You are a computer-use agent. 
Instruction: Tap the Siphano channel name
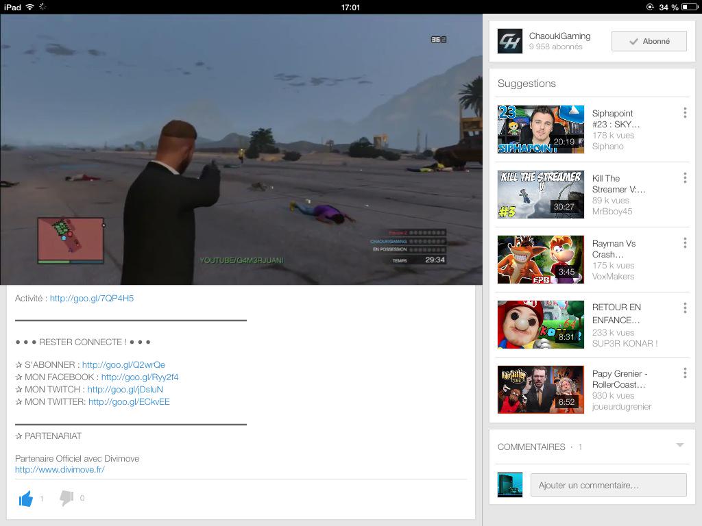(x=607, y=147)
